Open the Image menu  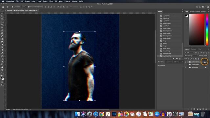[27, 1]
